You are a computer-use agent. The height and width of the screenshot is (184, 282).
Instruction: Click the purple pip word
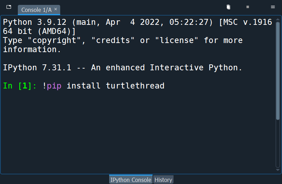pyautogui.click(x=54, y=86)
